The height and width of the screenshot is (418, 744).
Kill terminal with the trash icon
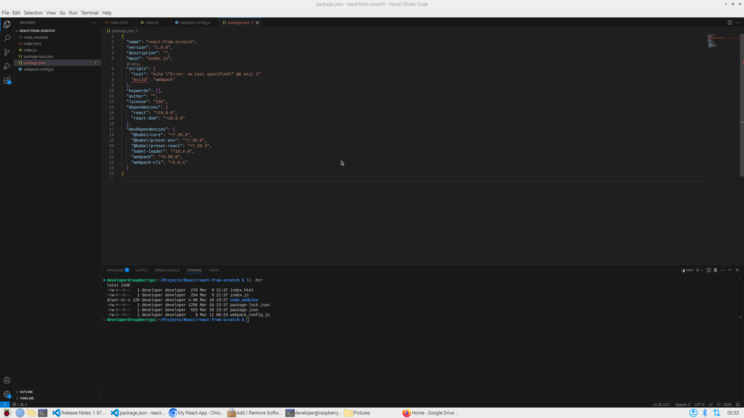[x=716, y=270]
